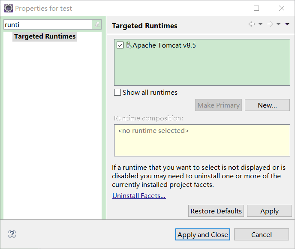This screenshot has height=249, width=295.
Task: Click Restore Defaults button
Action: point(216,211)
